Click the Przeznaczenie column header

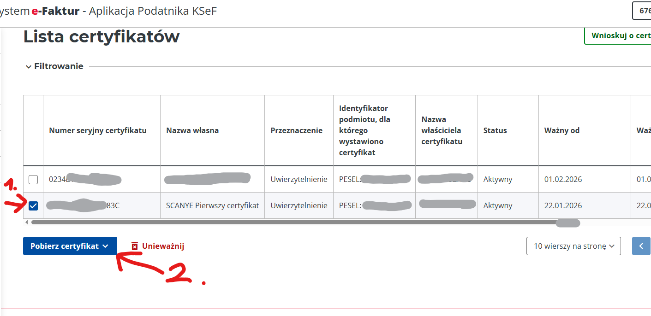tap(297, 130)
